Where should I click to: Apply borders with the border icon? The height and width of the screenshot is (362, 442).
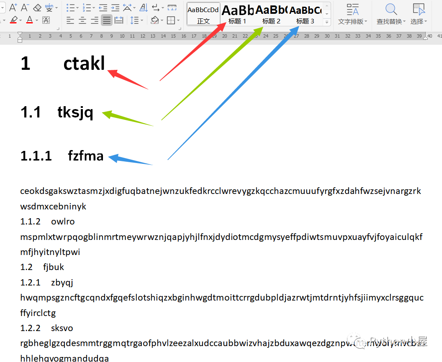pyautogui.click(x=171, y=20)
